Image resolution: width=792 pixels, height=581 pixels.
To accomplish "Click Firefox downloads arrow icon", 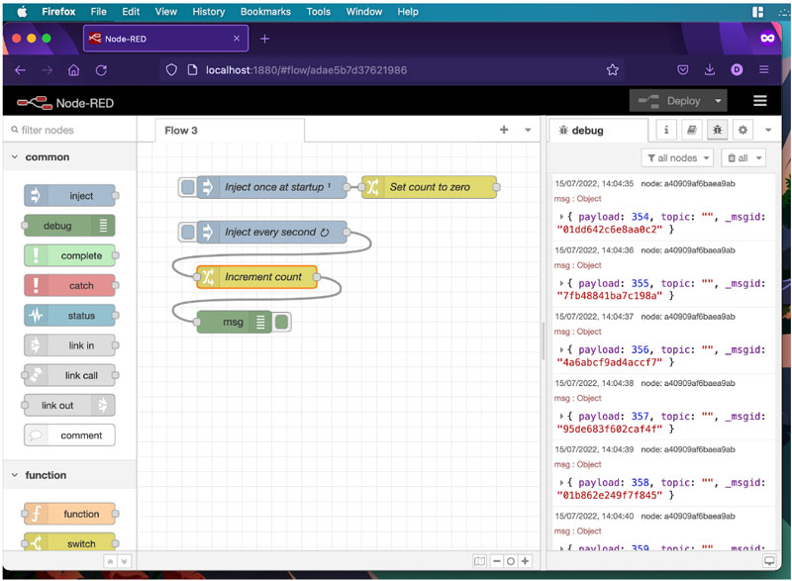I will (x=710, y=70).
